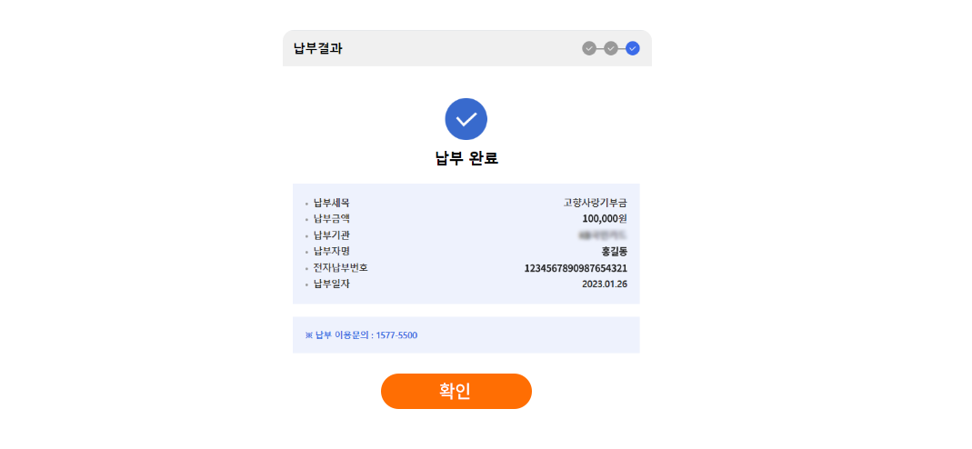972x449 pixels.
Task: Click the blue final step indicator
Action: pos(632,48)
